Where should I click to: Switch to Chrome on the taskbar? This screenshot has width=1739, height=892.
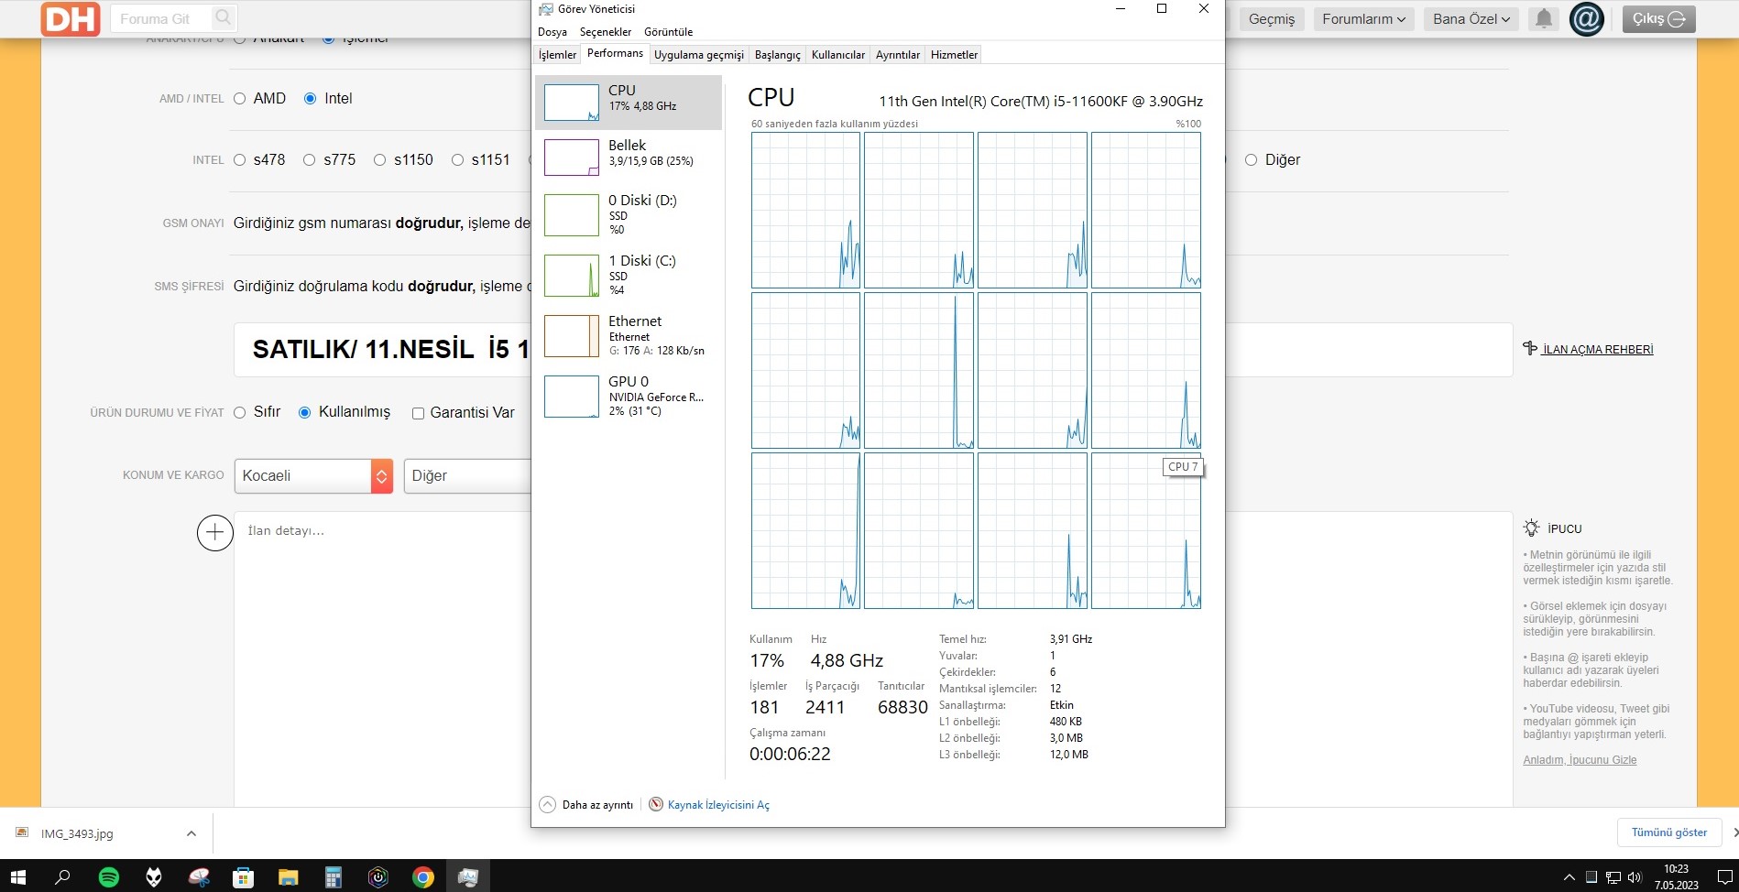[x=422, y=877]
